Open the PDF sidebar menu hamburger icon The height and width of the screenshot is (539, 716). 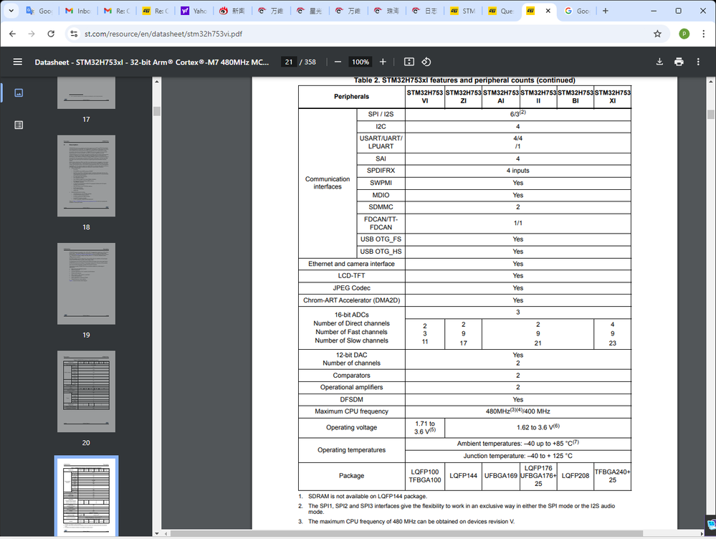18,62
